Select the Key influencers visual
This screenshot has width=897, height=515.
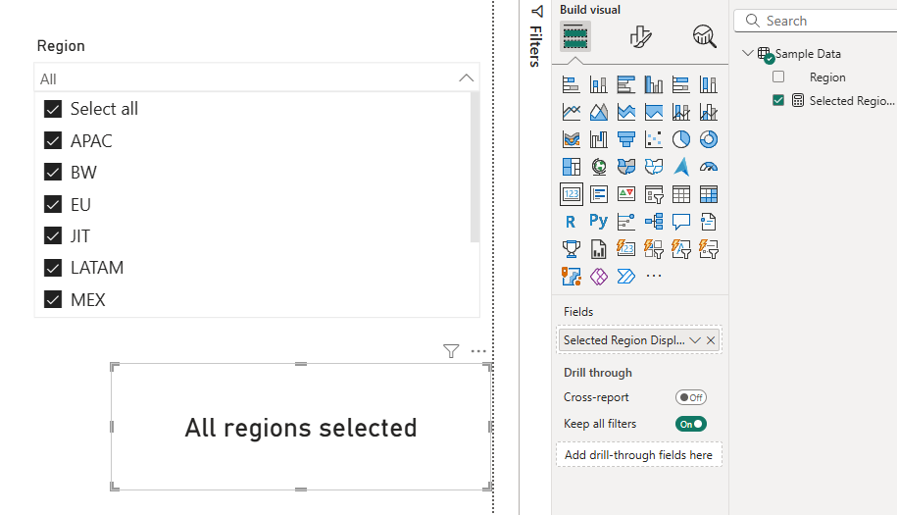point(625,222)
